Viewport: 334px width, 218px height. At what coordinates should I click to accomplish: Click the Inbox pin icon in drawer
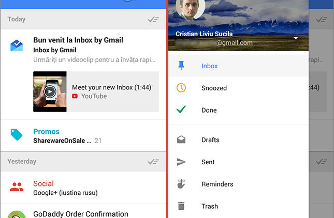tap(181, 66)
